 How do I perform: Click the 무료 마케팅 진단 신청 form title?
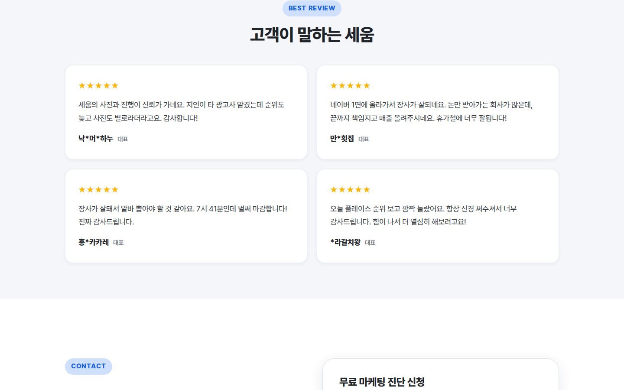pyautogui.click(x=382, y=382)
